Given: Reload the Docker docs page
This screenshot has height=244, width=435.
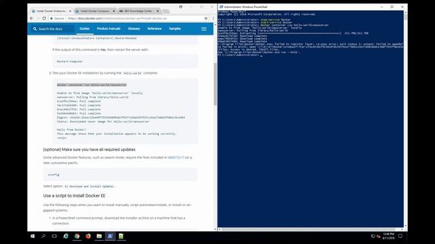Looking at the screenshot, I should point(44,18).
